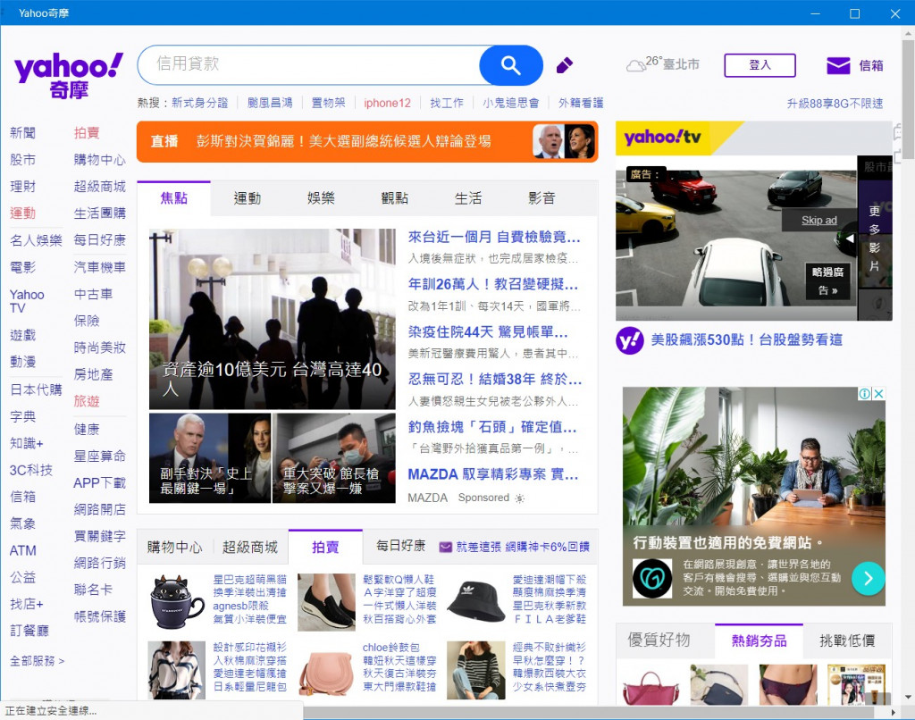
Task: Open headline 年訓26萬人！教召變硬挺
Action: point(493,285)
